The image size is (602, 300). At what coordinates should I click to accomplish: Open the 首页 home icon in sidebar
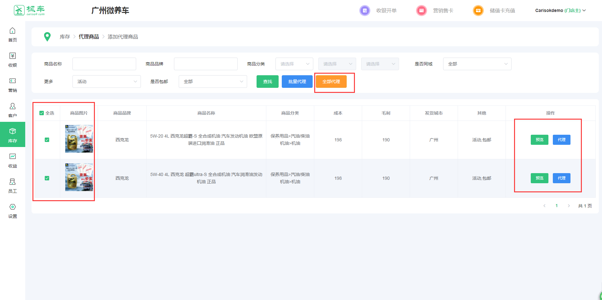click(12, 31)
